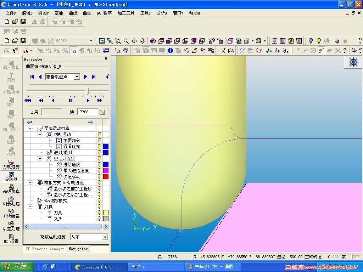363x272 pixels.
Task: Open the 文件F menu
Action: pos(11,13)
